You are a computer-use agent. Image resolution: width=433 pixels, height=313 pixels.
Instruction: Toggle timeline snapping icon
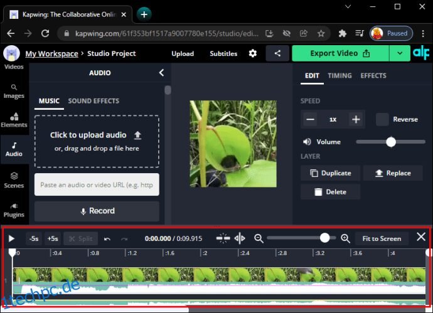[x=223, y=238]
